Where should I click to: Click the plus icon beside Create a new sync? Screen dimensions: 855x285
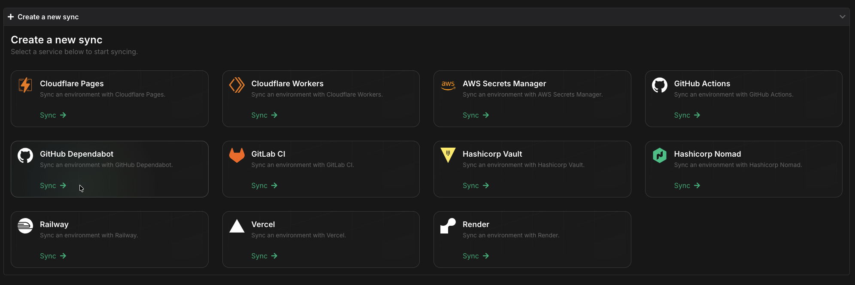point(11,17)
